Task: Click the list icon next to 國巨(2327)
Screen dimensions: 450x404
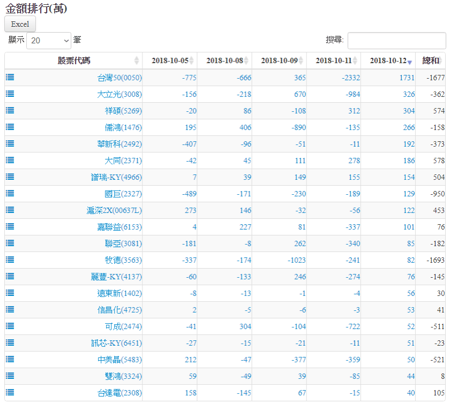Action: [x=10, y=193]
